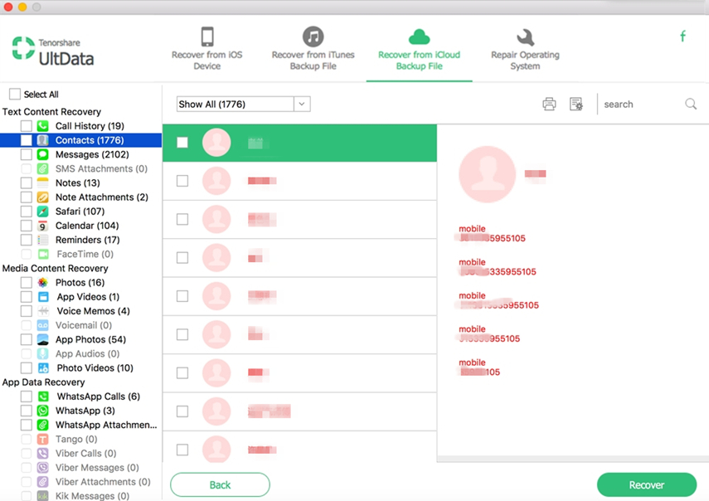Click the App Data Recovery heading
This screenshot has height=501, width=709.
[x=43, y=382]
